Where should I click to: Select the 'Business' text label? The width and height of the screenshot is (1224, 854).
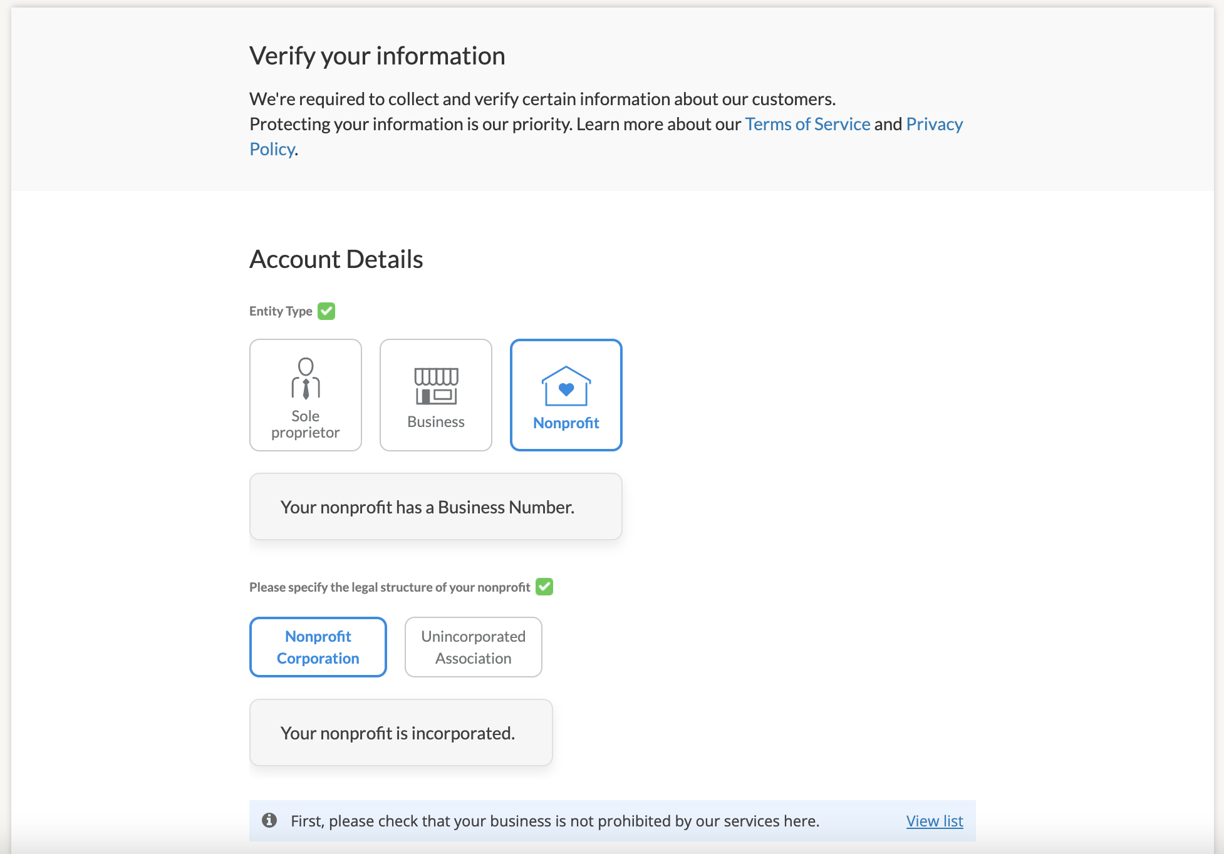[436, 422]
